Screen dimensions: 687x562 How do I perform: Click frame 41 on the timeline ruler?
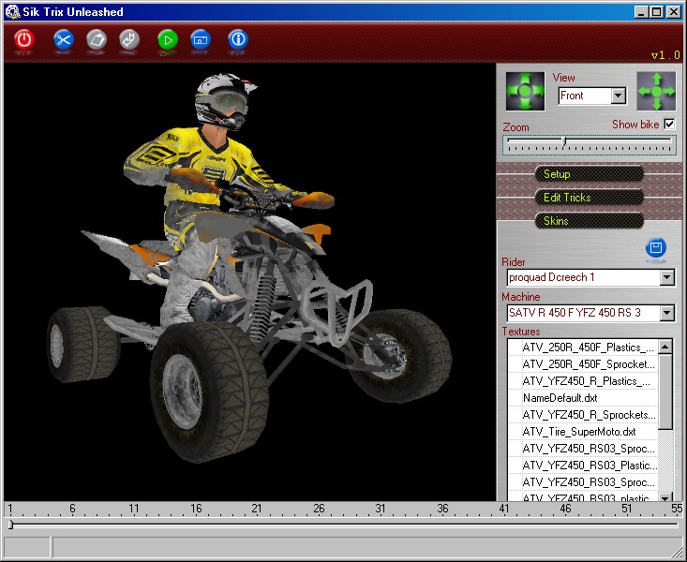click(504, 509)
